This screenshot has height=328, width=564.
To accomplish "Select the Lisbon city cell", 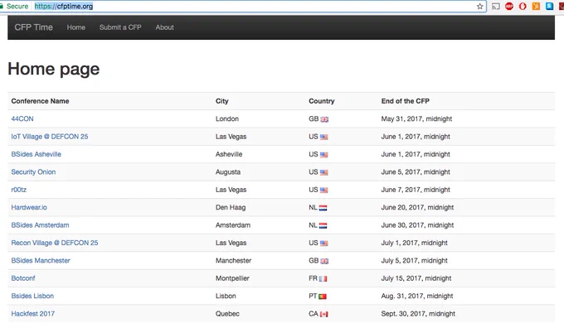I will point(226,296).
